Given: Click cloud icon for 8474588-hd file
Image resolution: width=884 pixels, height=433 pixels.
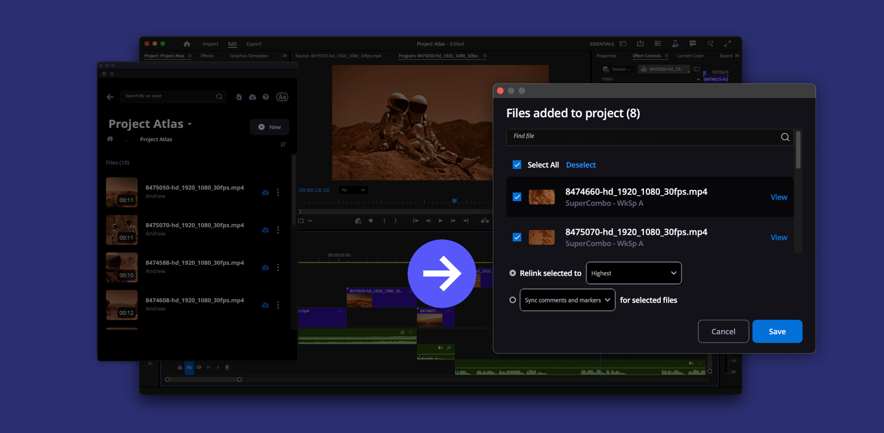Looking at the screenshot, I should click(265, 268).
